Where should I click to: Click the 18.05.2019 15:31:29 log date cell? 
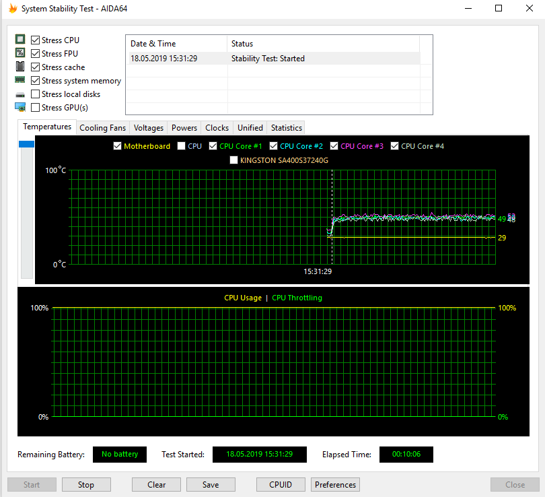[x=163, y=59]
